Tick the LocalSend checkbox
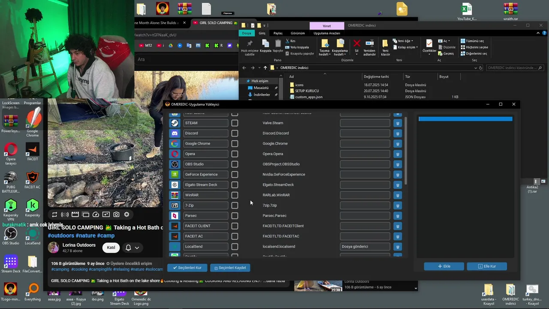This screenshot has height=309, width=549. [235, 246]
